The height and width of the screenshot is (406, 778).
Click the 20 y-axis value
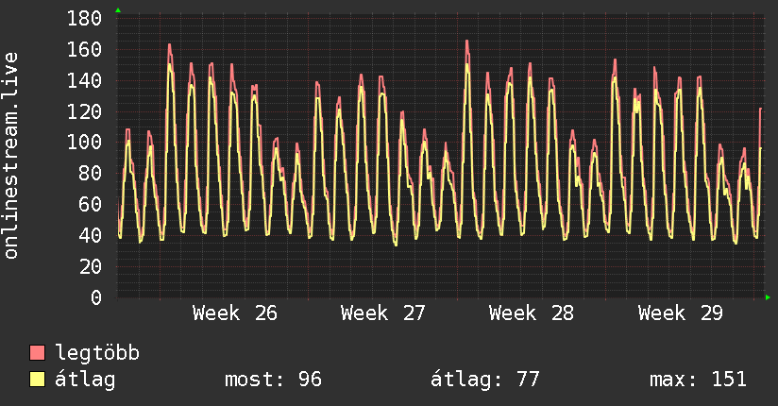[x=91, y=267]
